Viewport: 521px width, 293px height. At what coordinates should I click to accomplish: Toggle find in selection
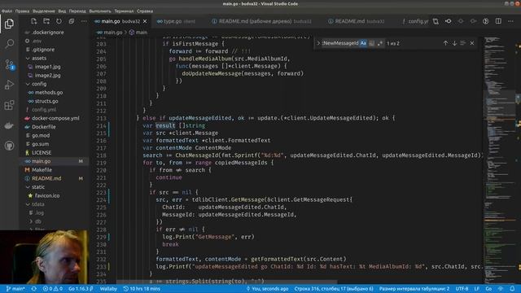pyautogui.click(x=463, y=43)
